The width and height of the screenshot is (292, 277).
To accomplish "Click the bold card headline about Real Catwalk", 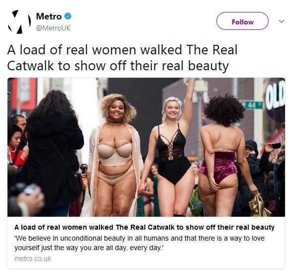I will [x=144, y=227].
